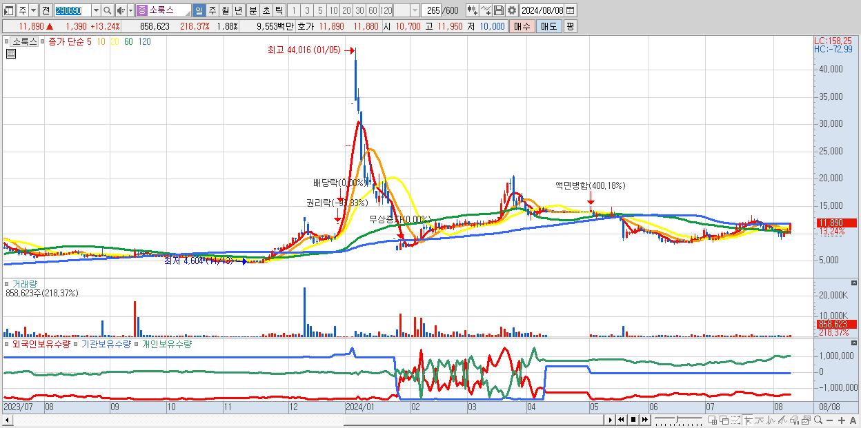Viewport: 861px width, 428px height.
Task: Click the indicator add icon left of diskette
Action: 473,10
